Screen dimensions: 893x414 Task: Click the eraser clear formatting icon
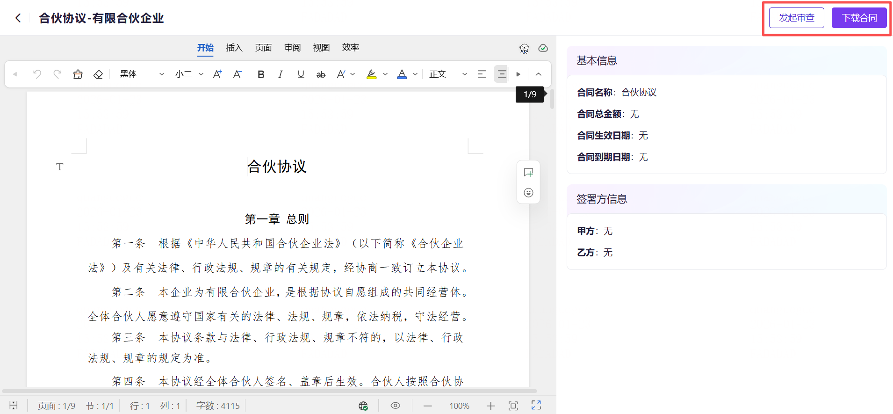pyautogui.click(x=98, y=74)
